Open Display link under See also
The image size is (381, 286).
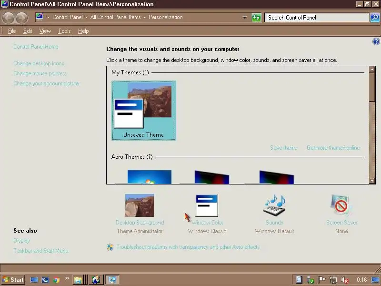point(21,241)
